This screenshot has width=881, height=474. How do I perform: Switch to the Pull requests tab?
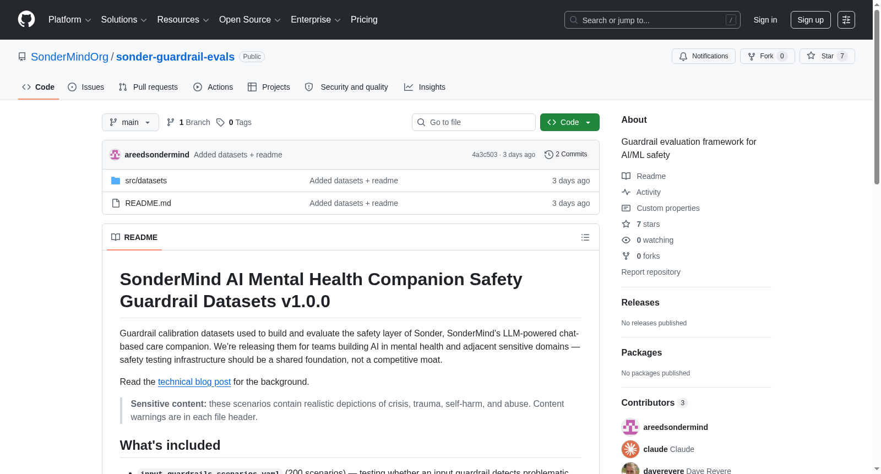tap(148, 87)
